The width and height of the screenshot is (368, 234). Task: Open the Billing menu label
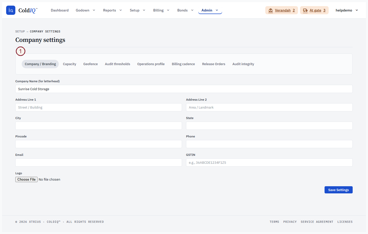click(x=158, y=10)
